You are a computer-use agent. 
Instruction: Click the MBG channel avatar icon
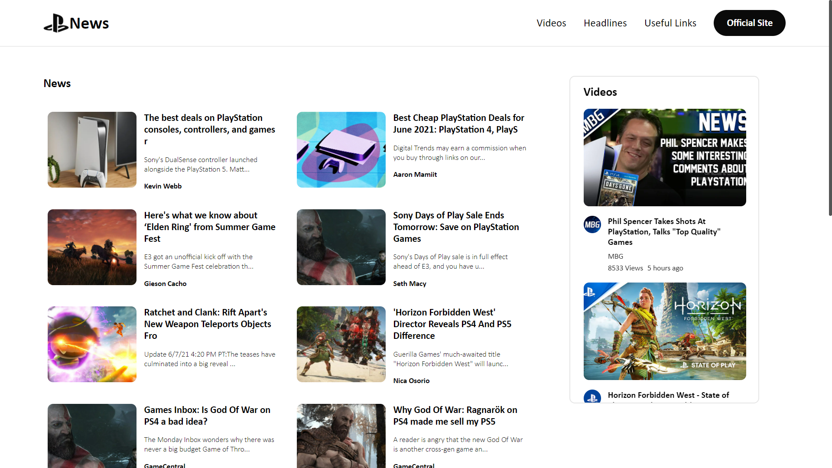coord(592,224)
